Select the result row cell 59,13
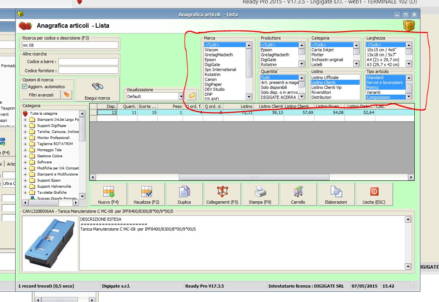The width and height of the screenshot is (439, 302). click(269, 112)
